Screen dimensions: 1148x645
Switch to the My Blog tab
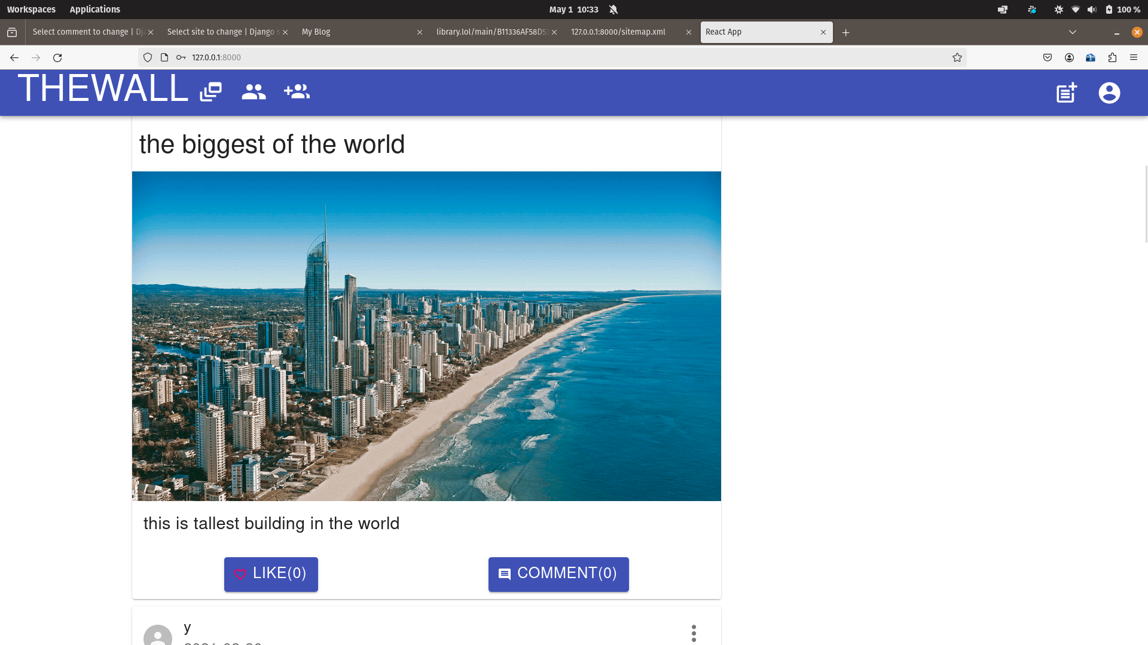click(362, 32)
